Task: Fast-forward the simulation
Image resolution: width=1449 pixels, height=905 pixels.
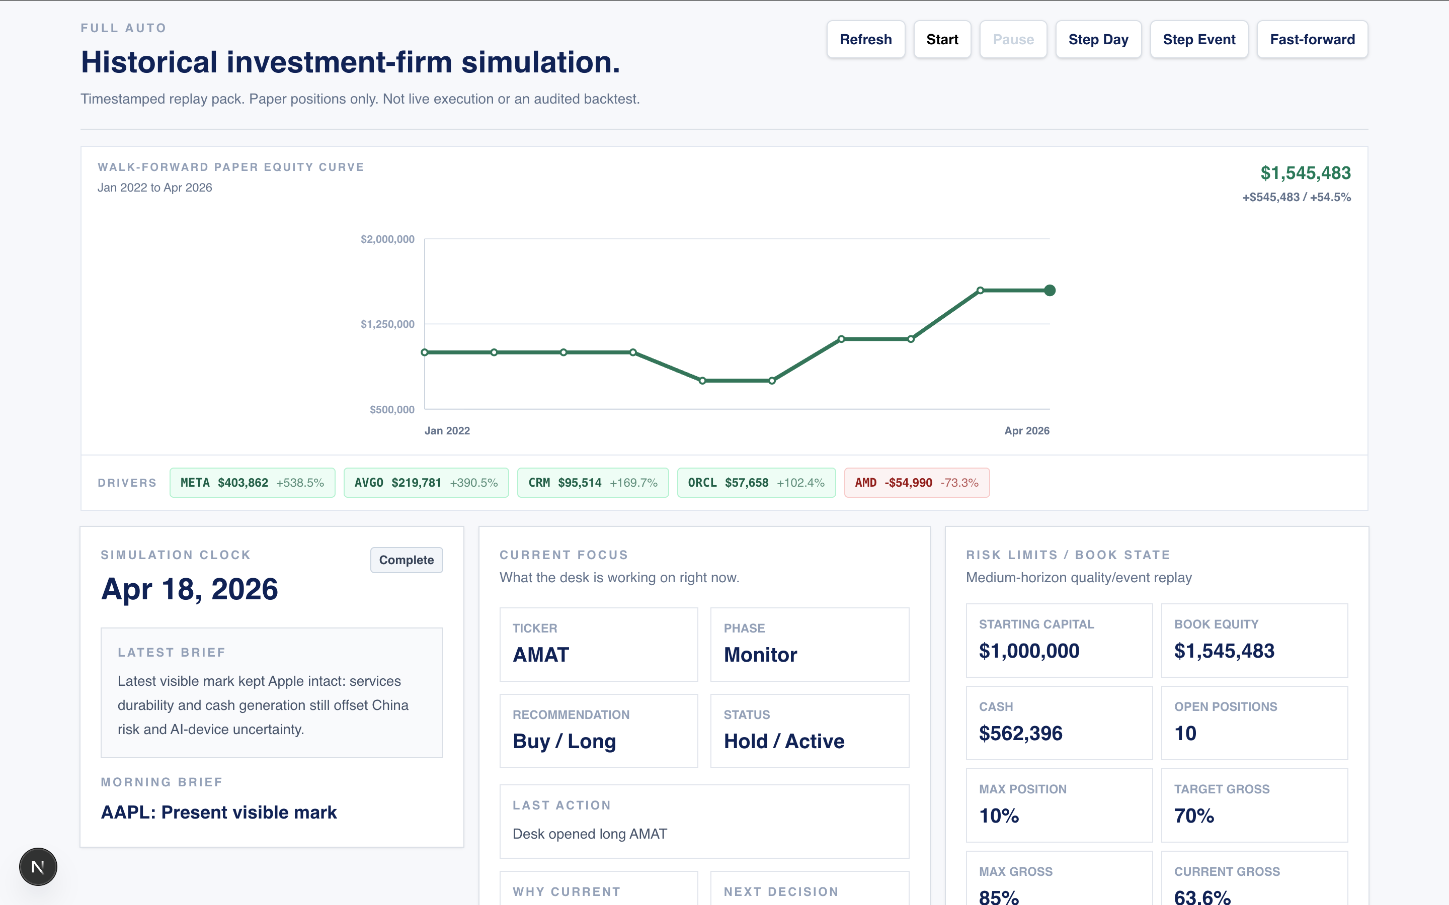Action: (x=1312, y=40)
